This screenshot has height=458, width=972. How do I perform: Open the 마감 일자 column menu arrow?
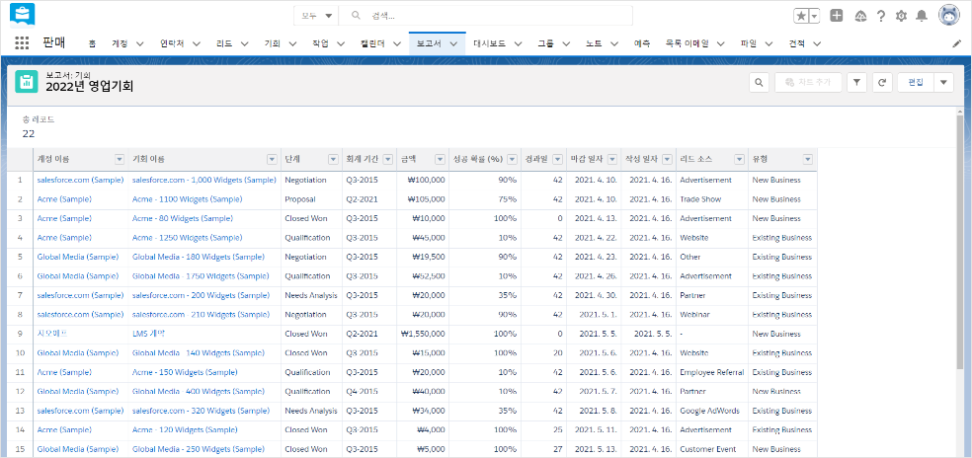click(x=612, y=160)
